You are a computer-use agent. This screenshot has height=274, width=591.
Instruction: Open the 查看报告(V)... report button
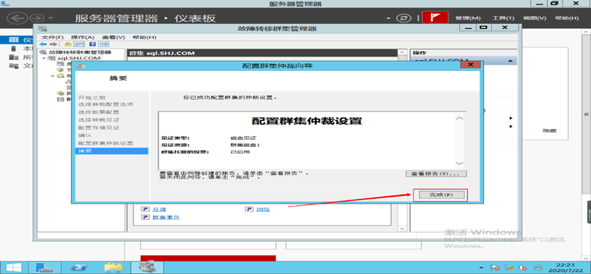point(436,174)
